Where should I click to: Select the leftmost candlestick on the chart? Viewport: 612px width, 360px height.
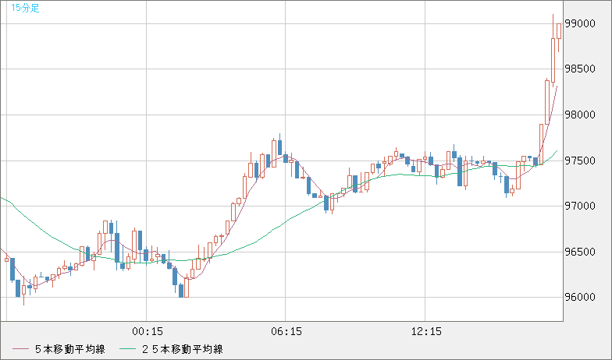tap(6, 258)
